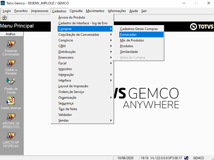
Task: Open ARVORE DE PRODUTOS shortcut icon
Action: pos(11,117)
